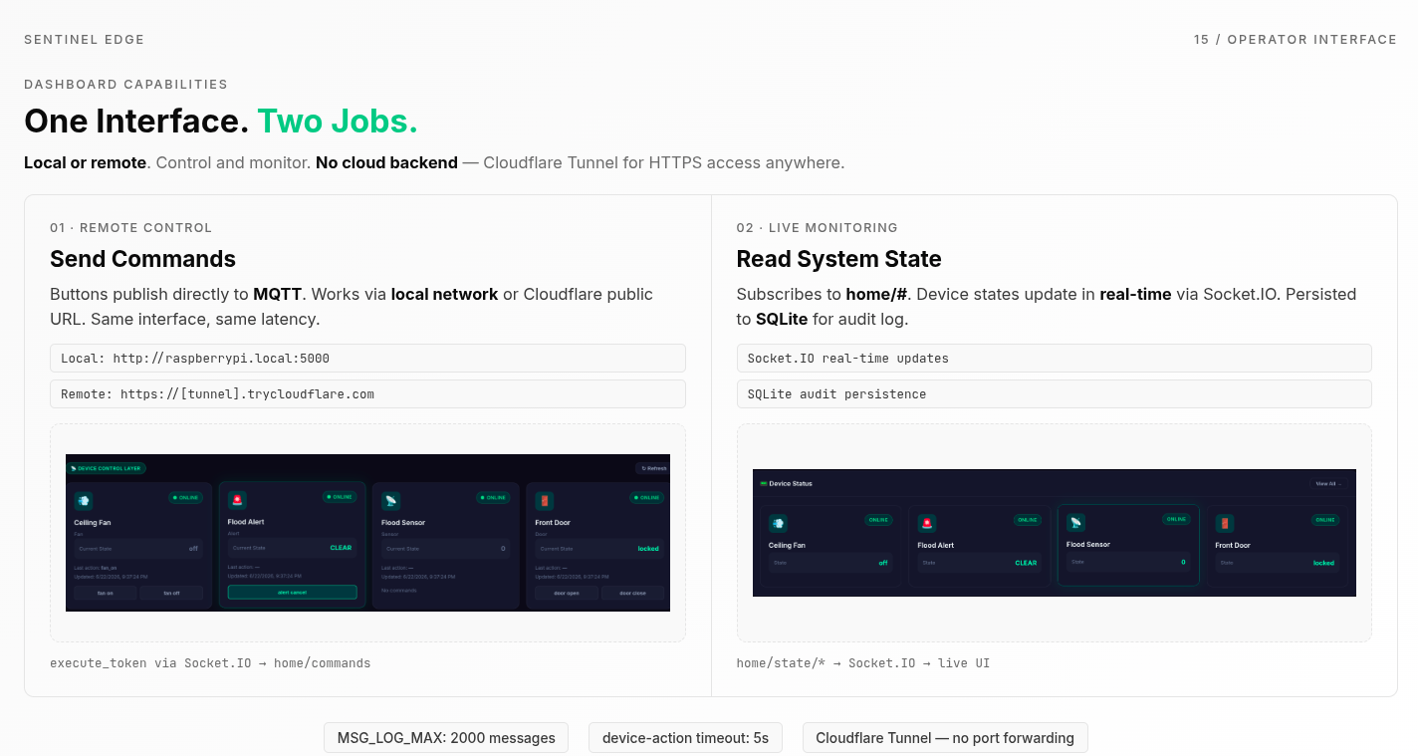
Task: Click Flood Alert ONLINE badge in control layer
Action: click(340, 497)
